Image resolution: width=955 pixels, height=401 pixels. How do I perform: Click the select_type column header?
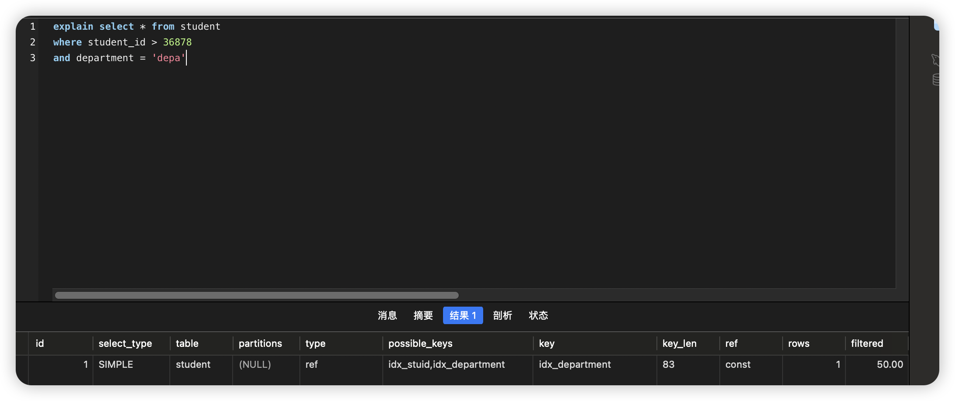tap(131, 343)
